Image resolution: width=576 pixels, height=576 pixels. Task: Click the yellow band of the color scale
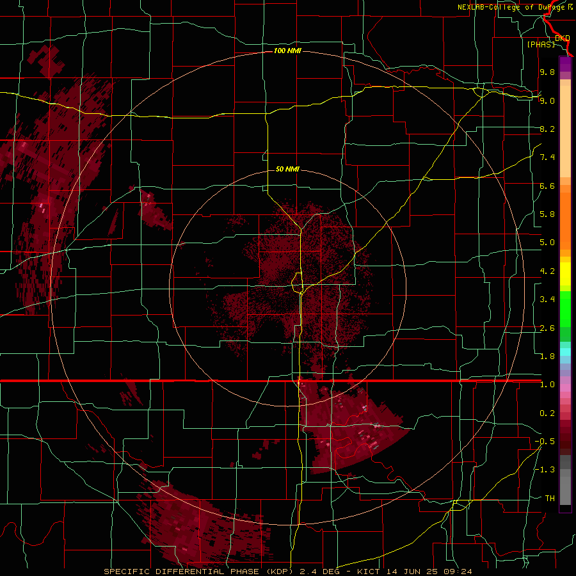(x=565, y=274)
